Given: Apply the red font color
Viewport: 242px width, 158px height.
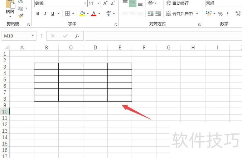Looking at the screenshot, I should coord(94,14).
